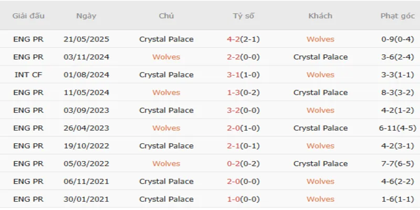420x210 pixels.
Task: Click the "Ngày" column header
Action: click(x=86, y=16)
